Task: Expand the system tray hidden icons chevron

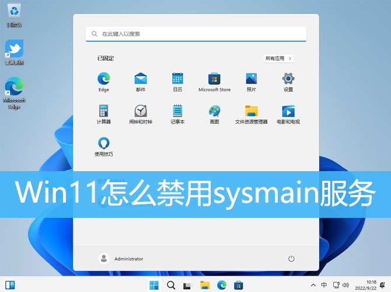Action: coord(313,286)
